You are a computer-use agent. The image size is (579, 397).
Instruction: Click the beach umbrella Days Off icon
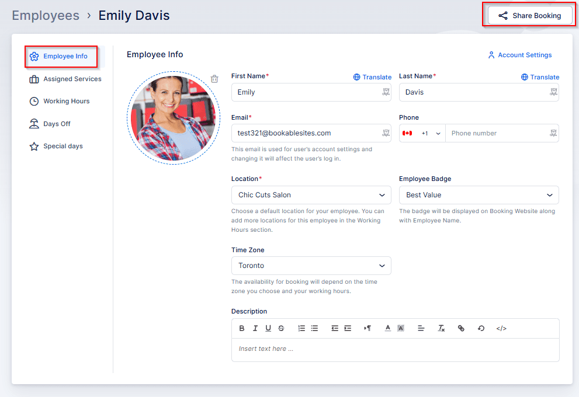click(x=34, y=124)
